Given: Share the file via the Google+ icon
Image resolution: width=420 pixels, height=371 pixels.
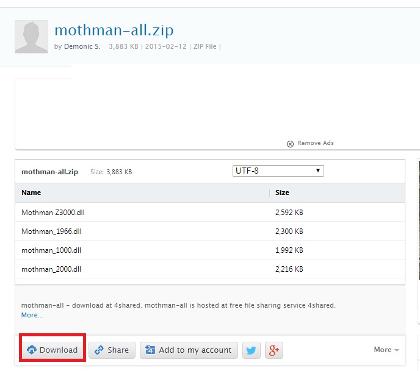Looking at the screenshot, I should coord(274,350).
